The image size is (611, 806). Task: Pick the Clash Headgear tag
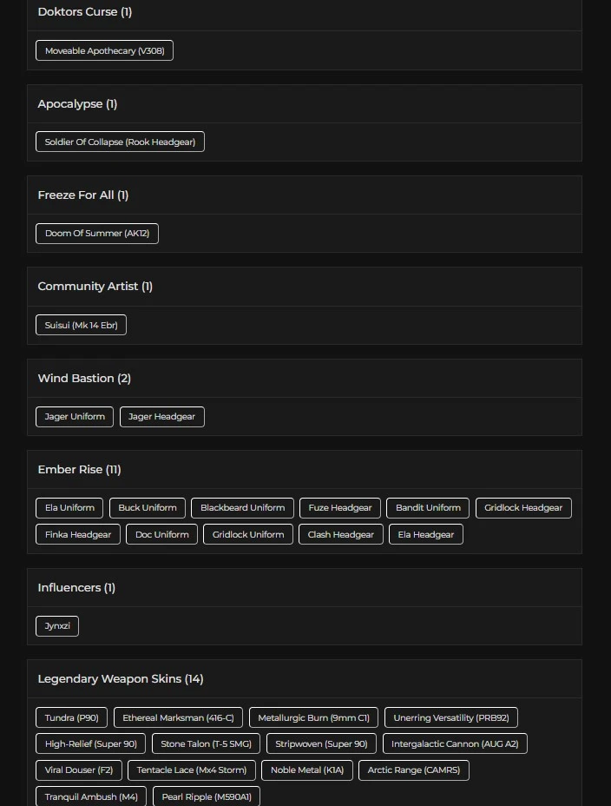pos(340,534)
